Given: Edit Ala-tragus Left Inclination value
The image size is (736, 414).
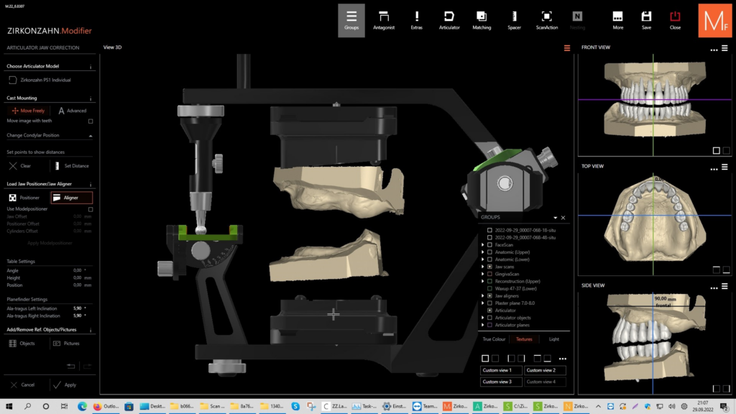Looking at the screenshot, I should (78, 308).
